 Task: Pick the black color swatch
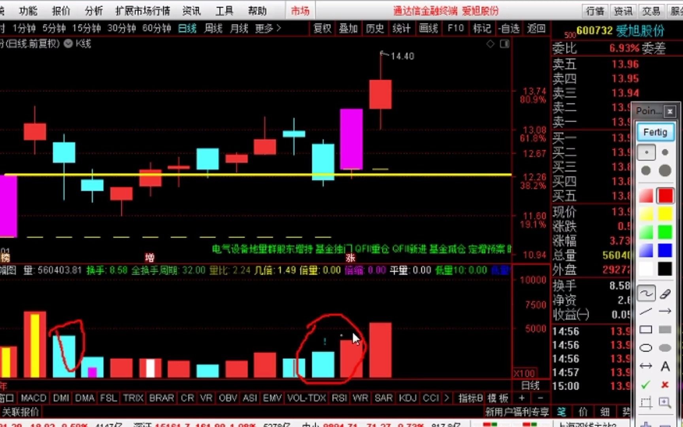pos(665,269)
